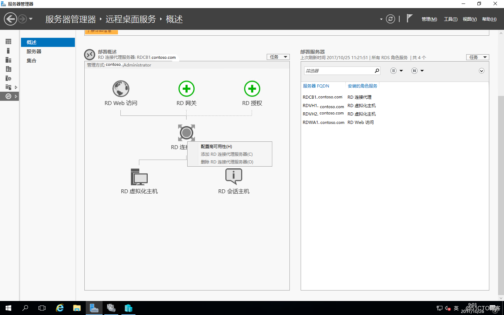Go back with the back arrow
504x315 pixels.
(10, 19)
